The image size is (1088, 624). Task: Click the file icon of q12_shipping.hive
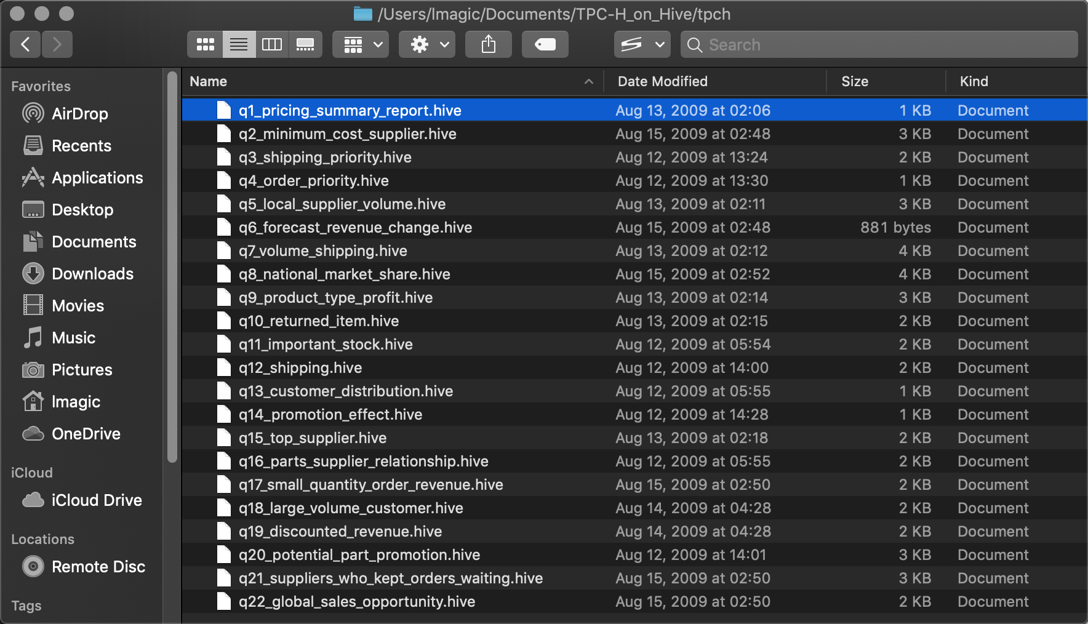(224, 367)
